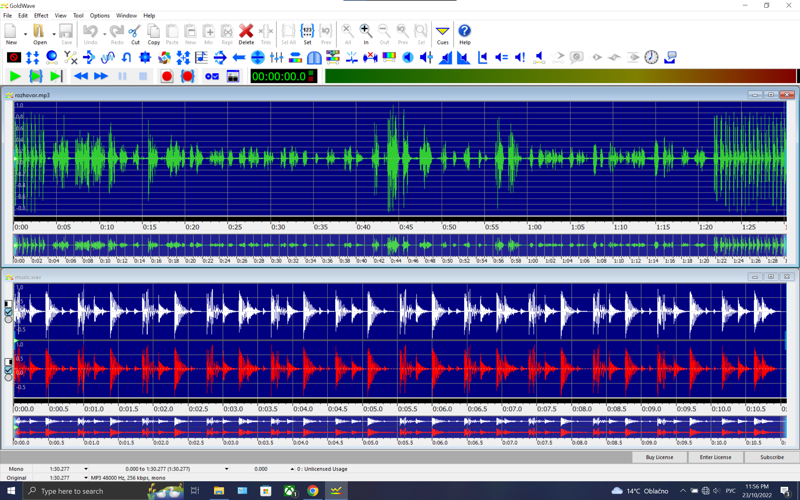
Task: Toggle right channel checkbox in music.wav
Action: pyautogui.click(x=8, y=370)
